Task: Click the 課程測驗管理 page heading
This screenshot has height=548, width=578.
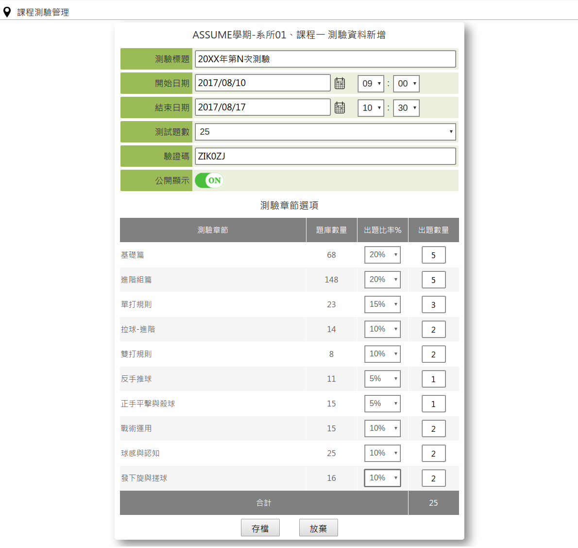Action: coord(43,12)
